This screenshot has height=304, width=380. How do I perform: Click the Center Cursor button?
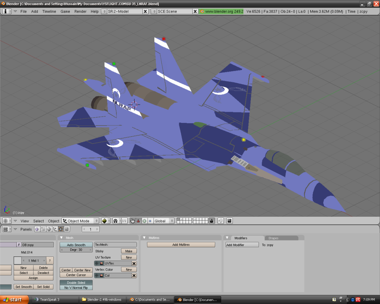(76, 275)
